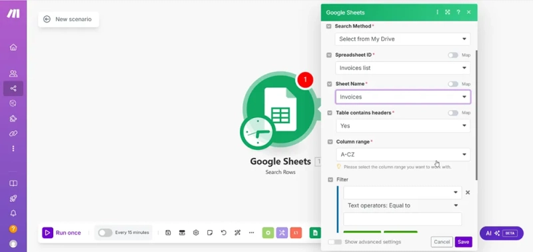Open the Select from My Drive dropdown

(x=402, y=39)
